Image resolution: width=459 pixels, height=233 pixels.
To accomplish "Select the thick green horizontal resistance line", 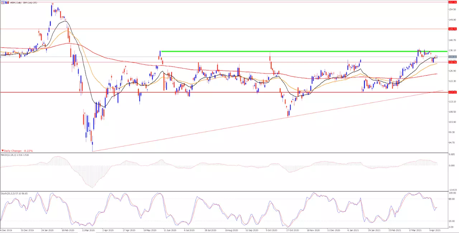I will point(304,51).
